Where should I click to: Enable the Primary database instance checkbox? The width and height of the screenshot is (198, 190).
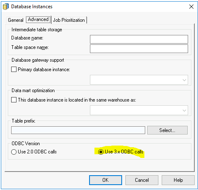coord(14,70)
